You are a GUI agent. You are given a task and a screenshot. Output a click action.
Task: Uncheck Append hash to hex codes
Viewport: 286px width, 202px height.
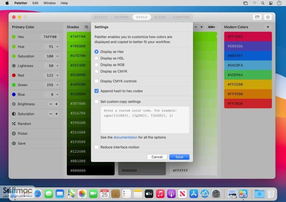[x=96, y=91]
